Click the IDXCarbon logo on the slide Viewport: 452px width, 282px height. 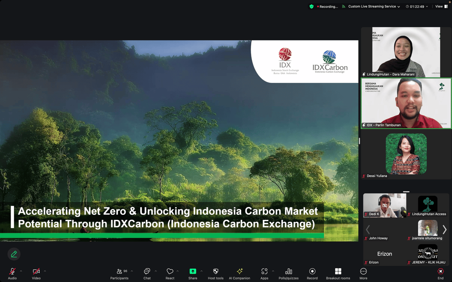330,62
